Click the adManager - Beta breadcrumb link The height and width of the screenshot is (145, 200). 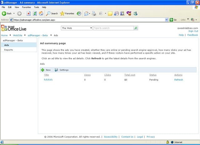click(37, 35)
